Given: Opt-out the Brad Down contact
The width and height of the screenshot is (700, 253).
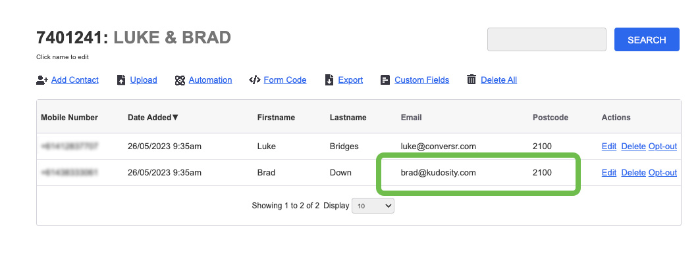Looking at the screenshot, I should point(662,172).
